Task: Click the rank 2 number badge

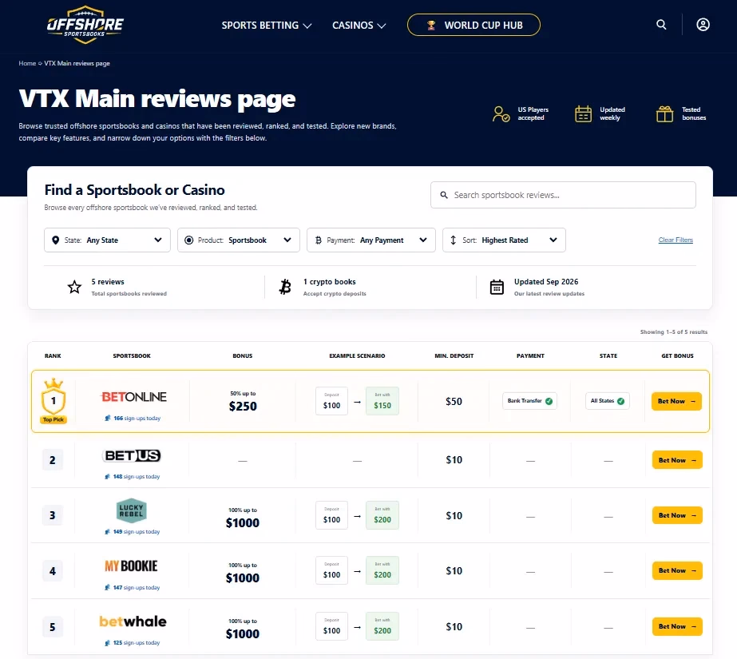Action: [x=52, y=459]
